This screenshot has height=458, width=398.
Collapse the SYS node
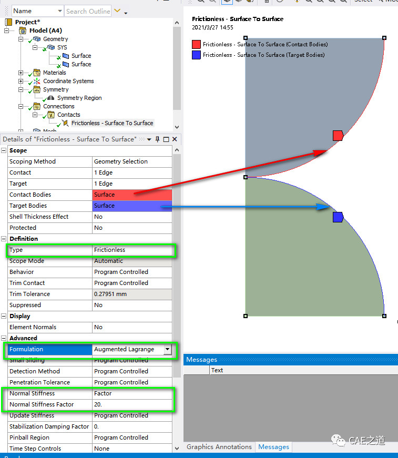pyautogui.click(x=35, y=47)
